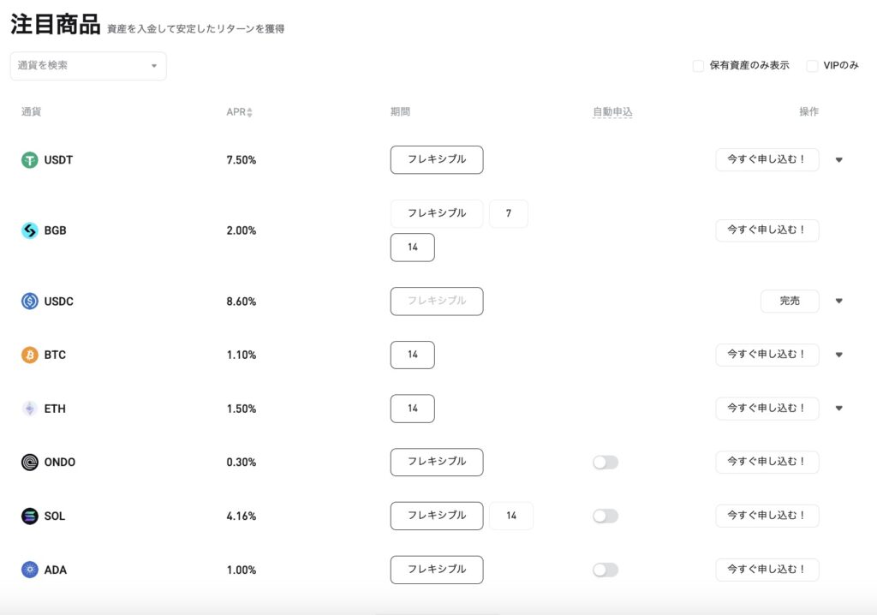Click the ONDO coin icon

tap(30, 463)
